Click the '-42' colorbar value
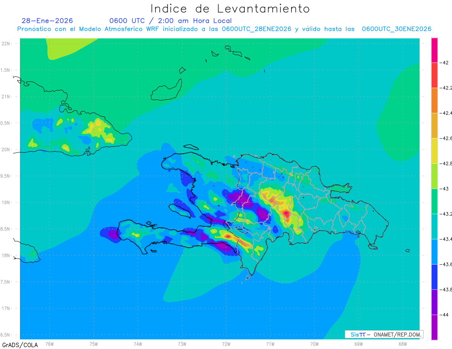Viewport: 452px width, 349px height. coord(444,62)
